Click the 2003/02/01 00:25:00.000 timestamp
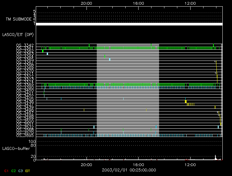The width and height of the screenshot is (232, 176). click(x=129, y=170)
